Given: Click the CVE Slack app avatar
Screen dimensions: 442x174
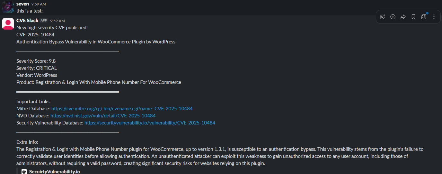Looking at the screenshot, I should (x=8, y=24).
